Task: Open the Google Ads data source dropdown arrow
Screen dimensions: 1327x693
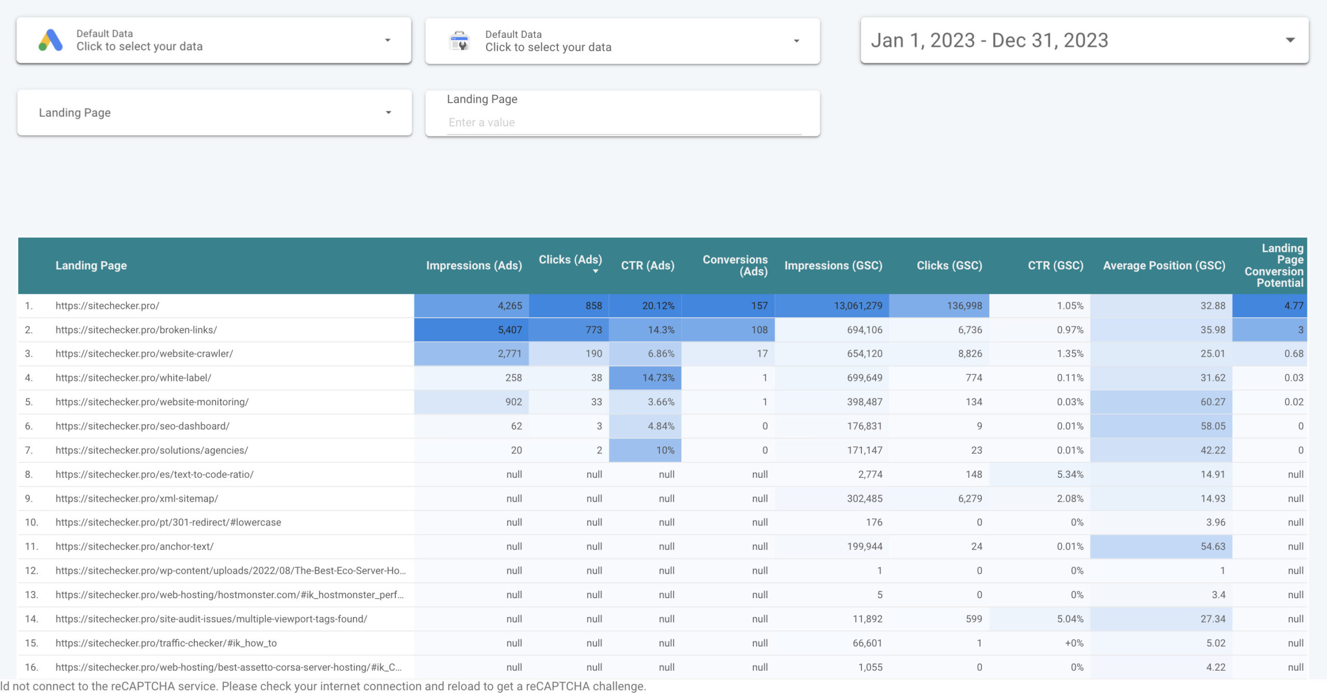Action: click(387, 40)
